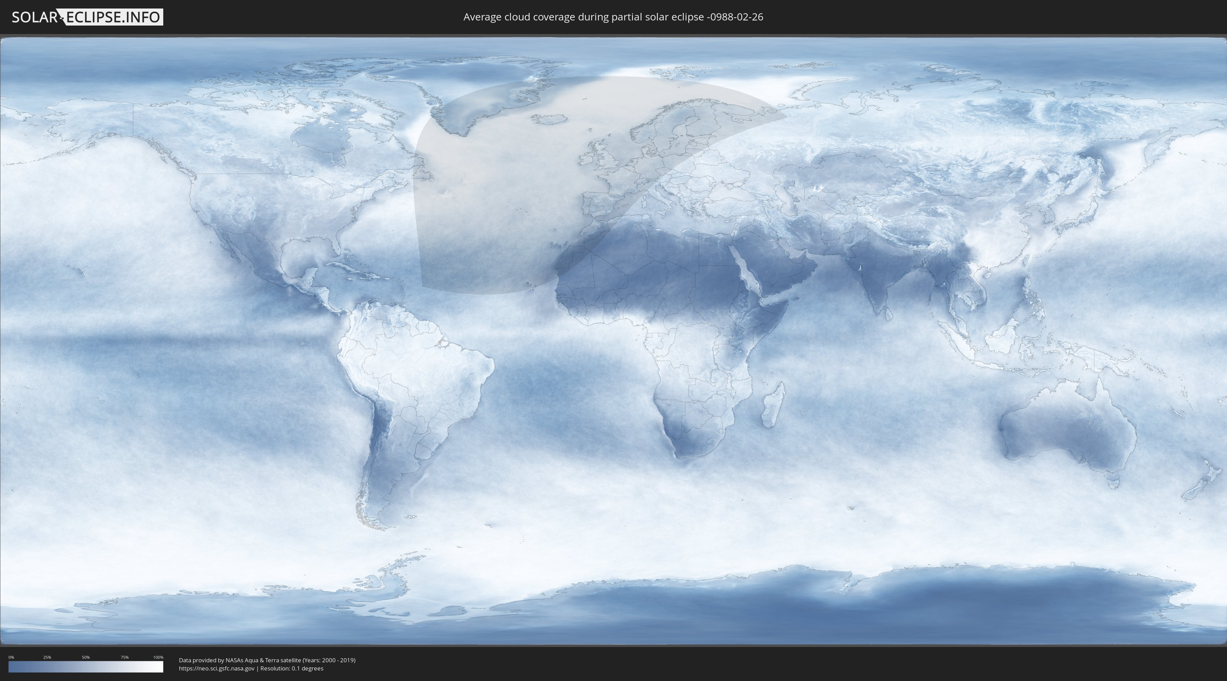Click the 0% legend label

pyautogui.click(x=11, y=657)
